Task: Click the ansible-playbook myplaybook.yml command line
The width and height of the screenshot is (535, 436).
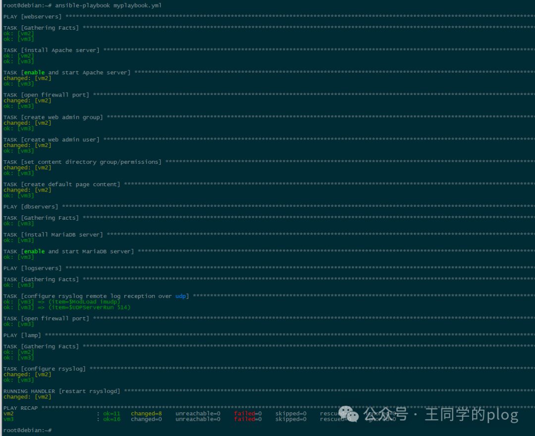Action: click(x=82, y=5)
